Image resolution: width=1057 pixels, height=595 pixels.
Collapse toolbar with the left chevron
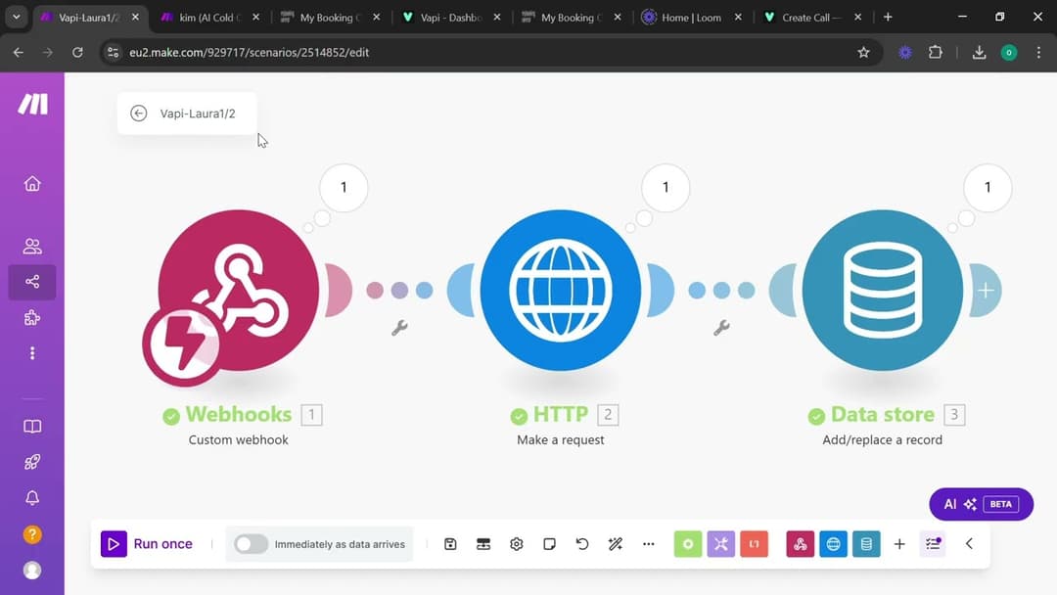click(x=969, y=544)
